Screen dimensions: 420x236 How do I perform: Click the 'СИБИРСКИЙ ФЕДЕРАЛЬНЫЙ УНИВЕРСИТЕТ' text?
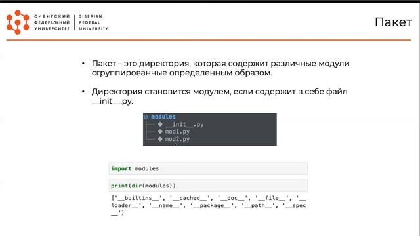tap(52, 22)
